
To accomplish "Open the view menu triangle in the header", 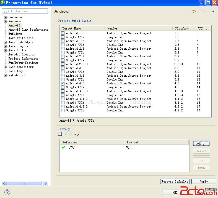I will pos(213,11).
